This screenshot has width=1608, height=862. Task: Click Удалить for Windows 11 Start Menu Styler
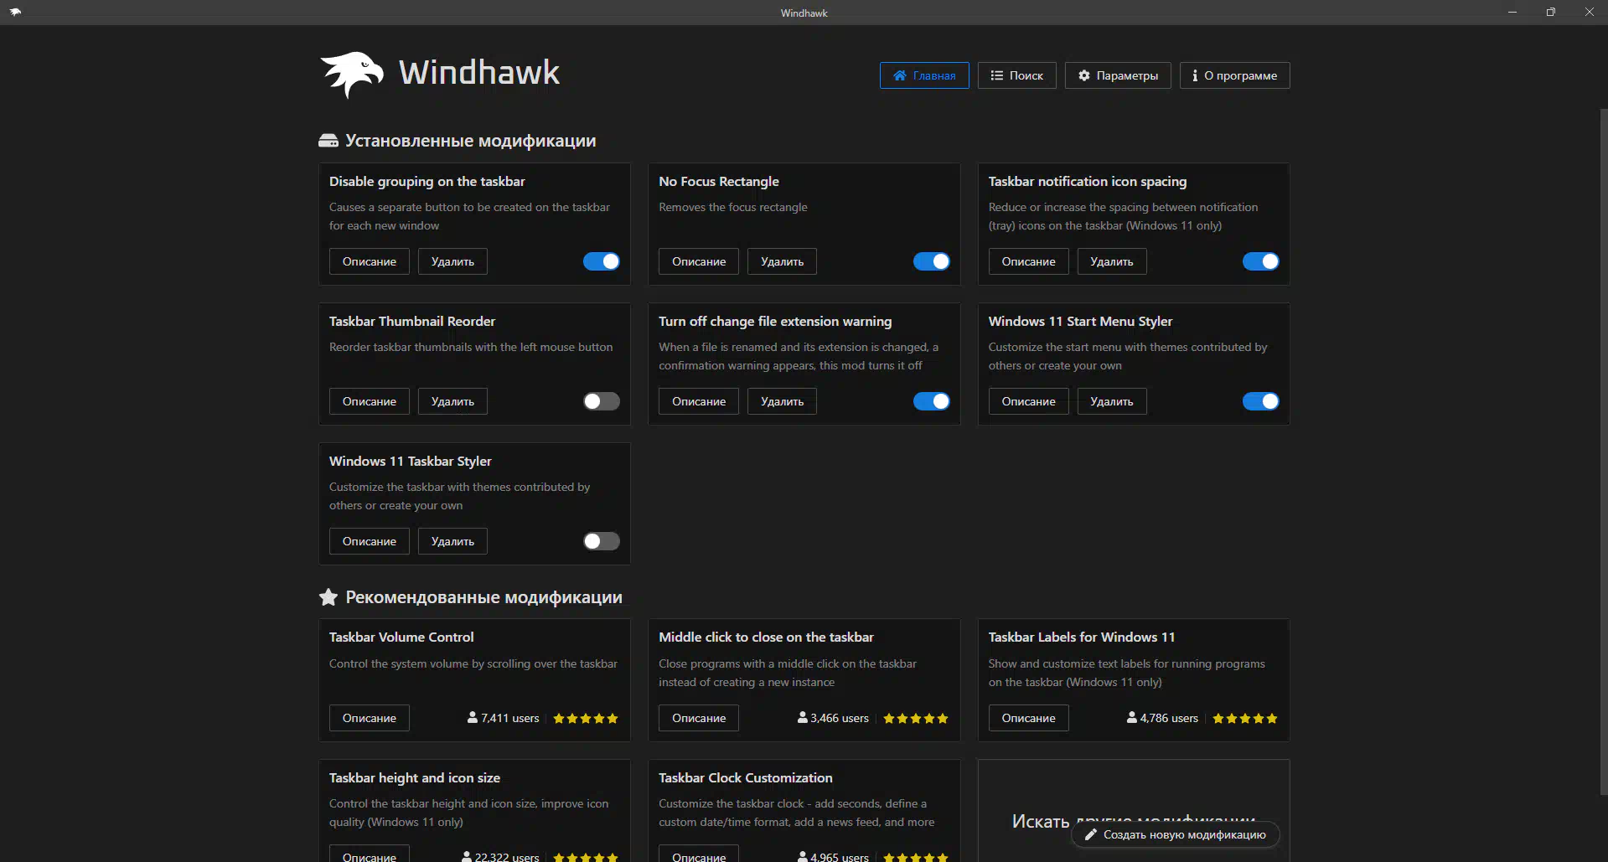[1112, 401]
